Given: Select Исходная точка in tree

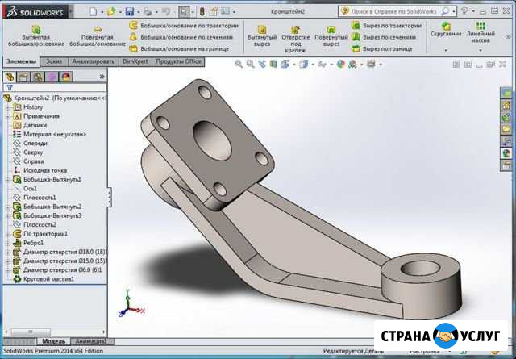Looking at the screenshot, I should coord(40,170).
